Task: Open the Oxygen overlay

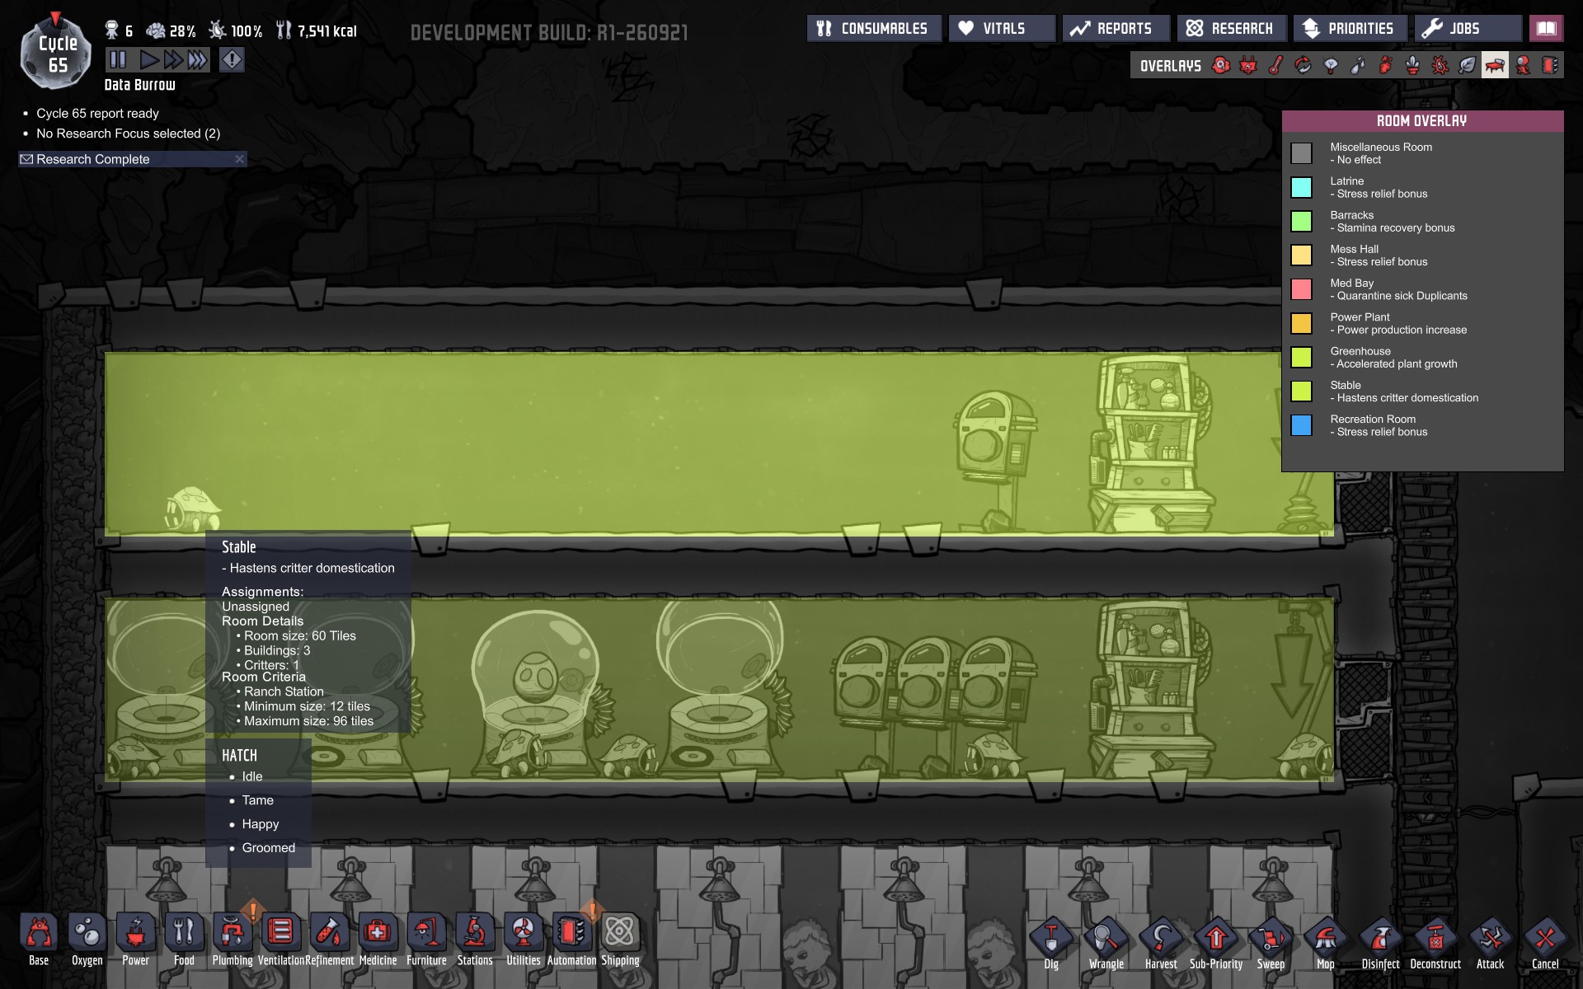Action: pyautogui.click(x=1221, y=66)
